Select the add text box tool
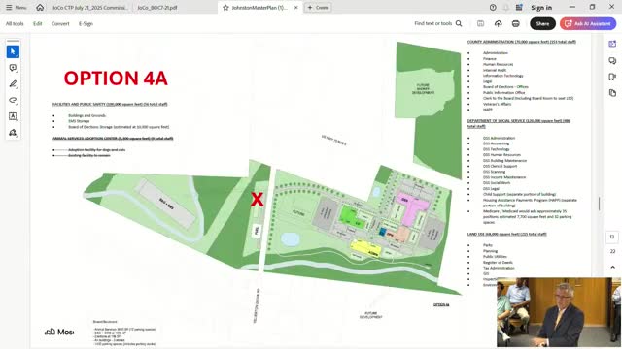 (13, 116)
